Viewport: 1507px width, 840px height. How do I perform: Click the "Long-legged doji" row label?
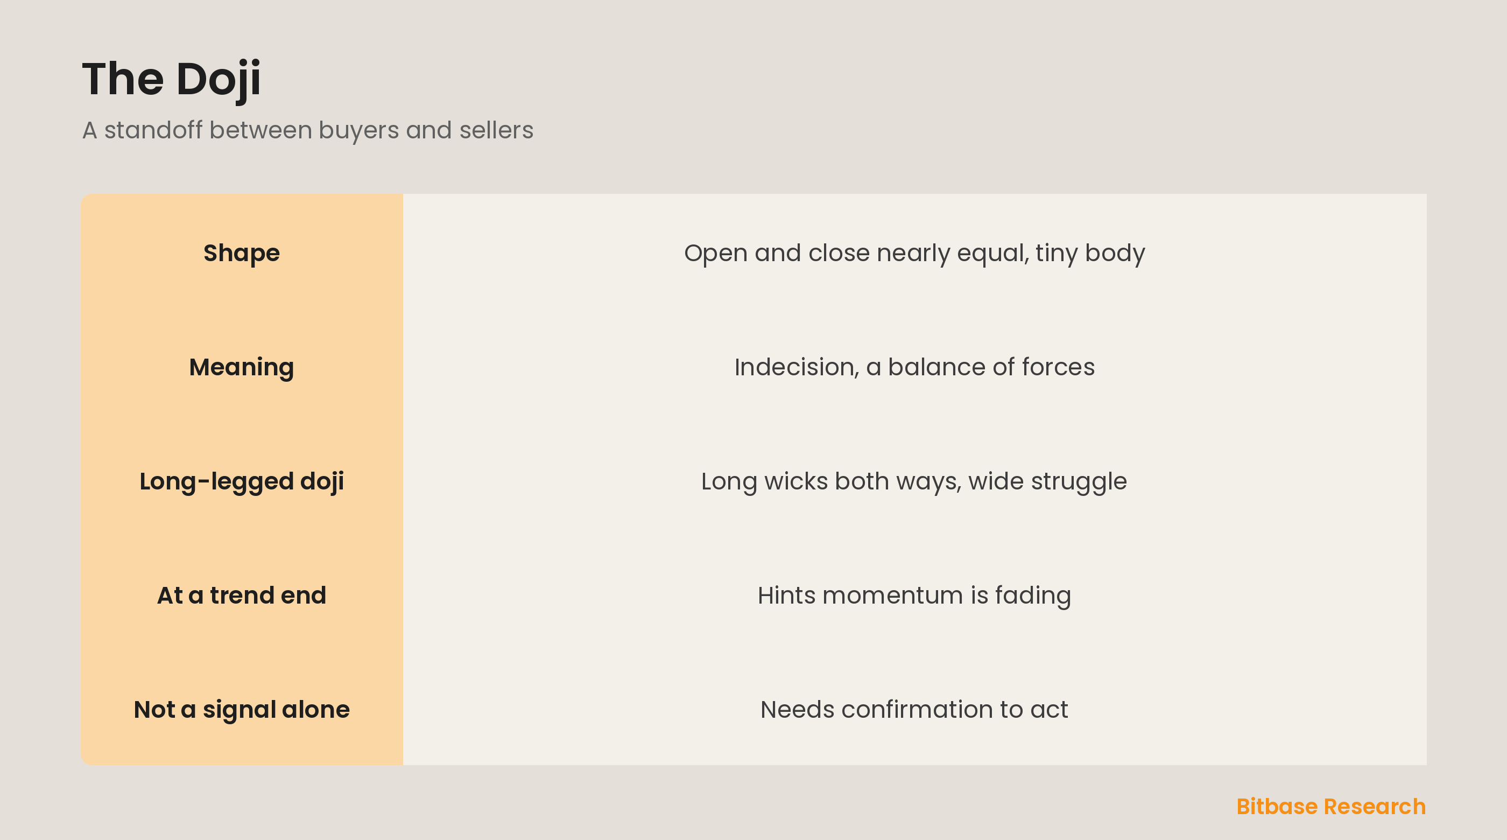[x=242, y=481]
